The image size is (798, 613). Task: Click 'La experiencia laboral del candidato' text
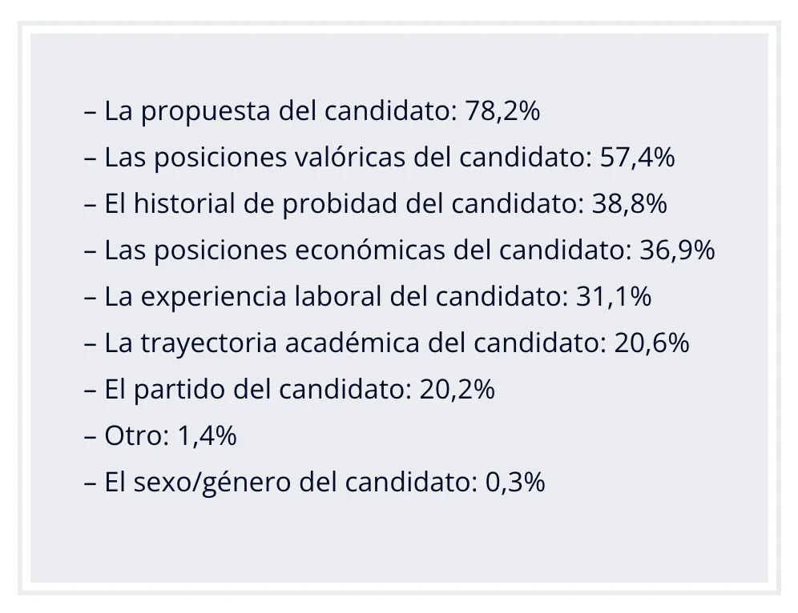click(332, 297)
